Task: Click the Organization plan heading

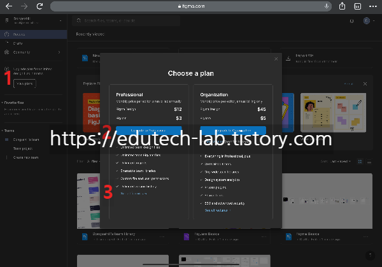Action: [x=214, y=94]
